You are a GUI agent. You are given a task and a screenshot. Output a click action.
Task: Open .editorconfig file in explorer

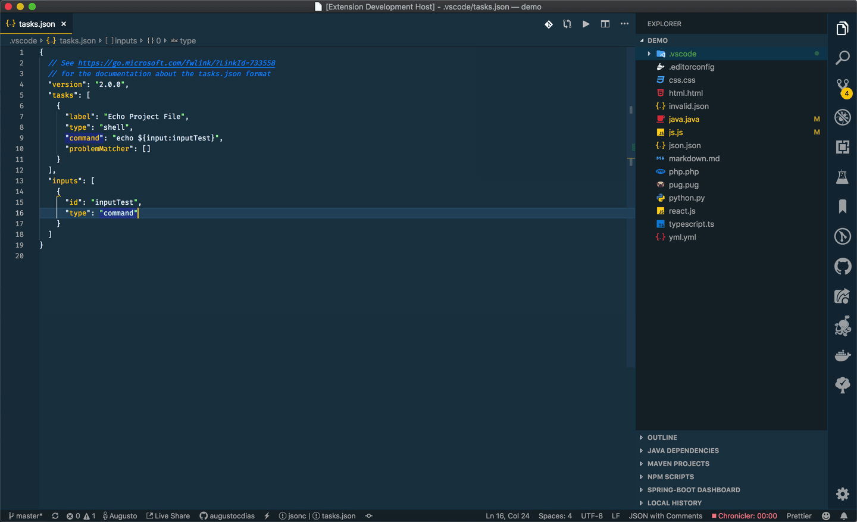731,67
